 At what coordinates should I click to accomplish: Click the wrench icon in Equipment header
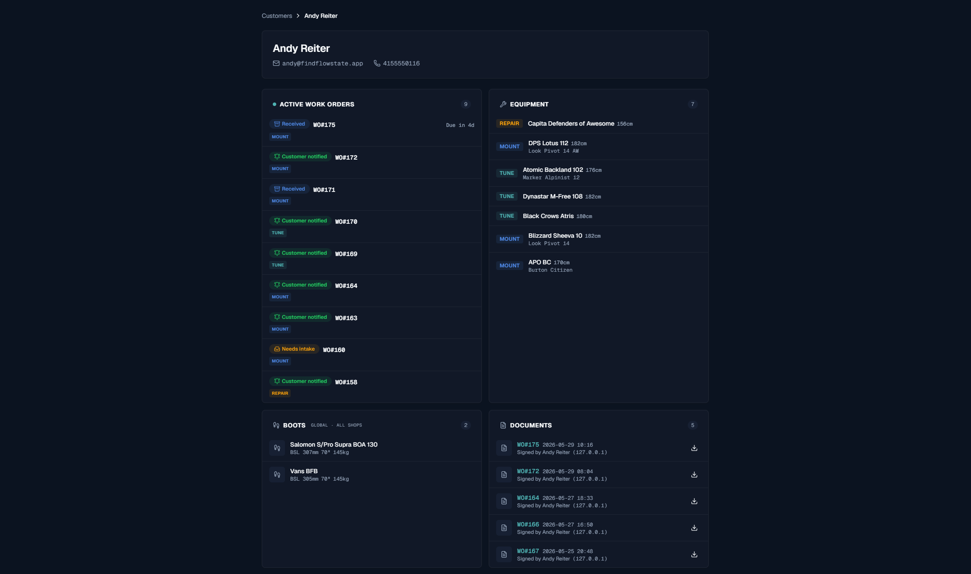[503, 105]
